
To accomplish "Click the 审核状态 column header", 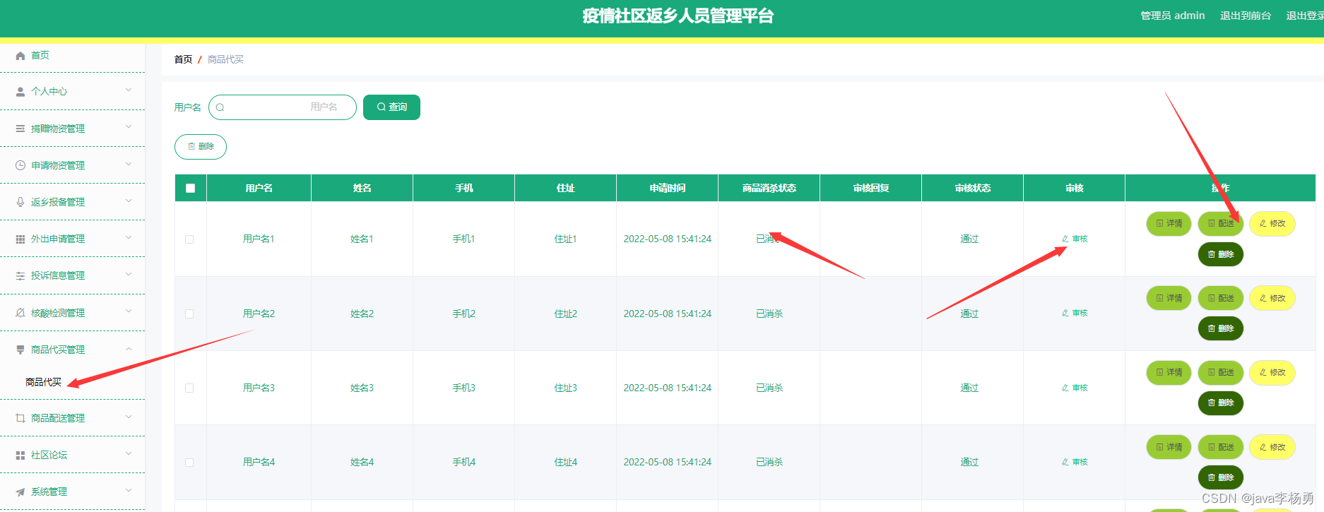I will click(973, 188).
